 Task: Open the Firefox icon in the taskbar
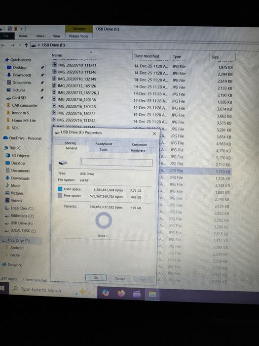tap(121, 293)
